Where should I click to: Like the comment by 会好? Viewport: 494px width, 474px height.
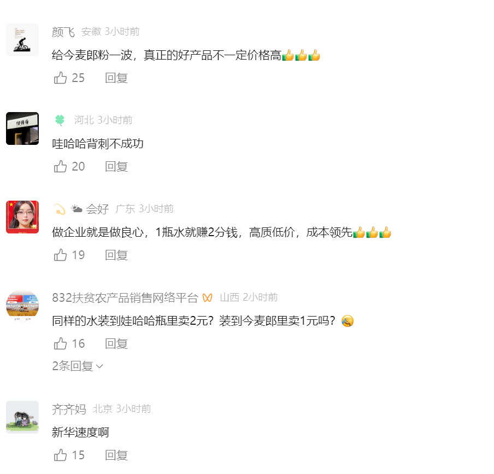[60, 255]
